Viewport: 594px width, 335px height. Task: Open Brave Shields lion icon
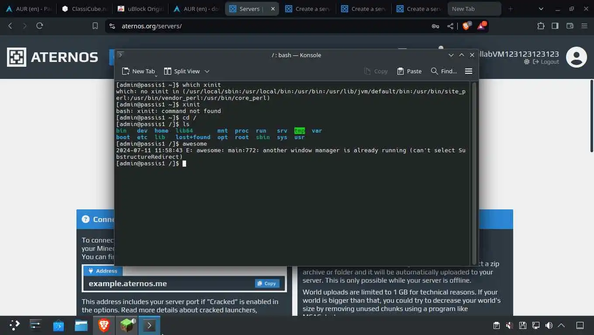click(x=466, y=26)
